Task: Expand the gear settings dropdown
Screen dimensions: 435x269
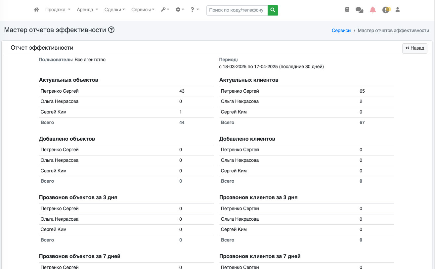Action: coord(180,10)
